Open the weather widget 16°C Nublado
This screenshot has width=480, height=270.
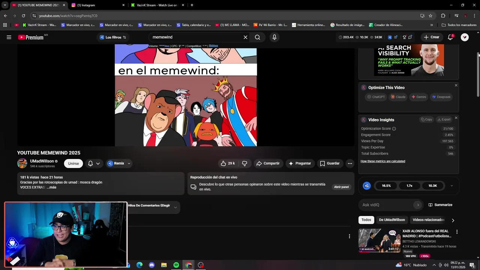(411, 265)
